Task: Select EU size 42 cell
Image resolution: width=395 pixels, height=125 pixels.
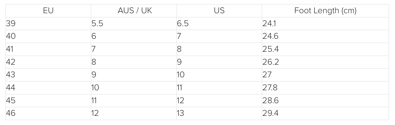Action: pos(11,62)
